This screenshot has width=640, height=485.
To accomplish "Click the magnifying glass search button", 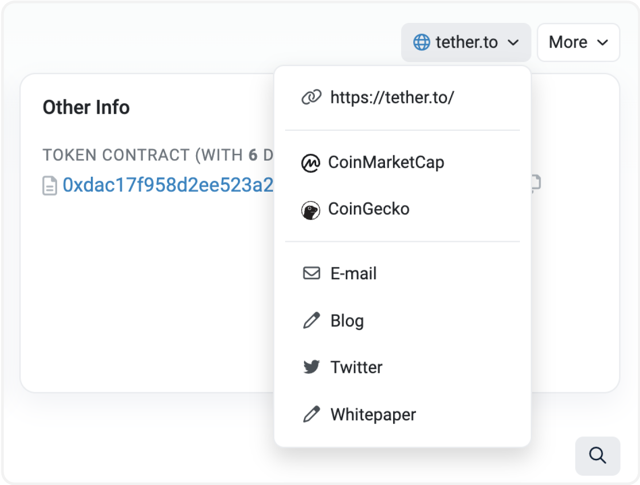I will click(x=598, y=456).
